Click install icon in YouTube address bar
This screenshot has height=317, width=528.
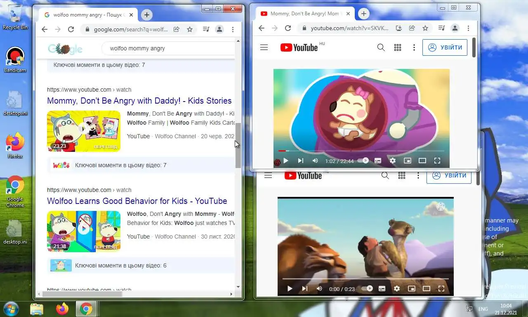click(x=398, y=28)
